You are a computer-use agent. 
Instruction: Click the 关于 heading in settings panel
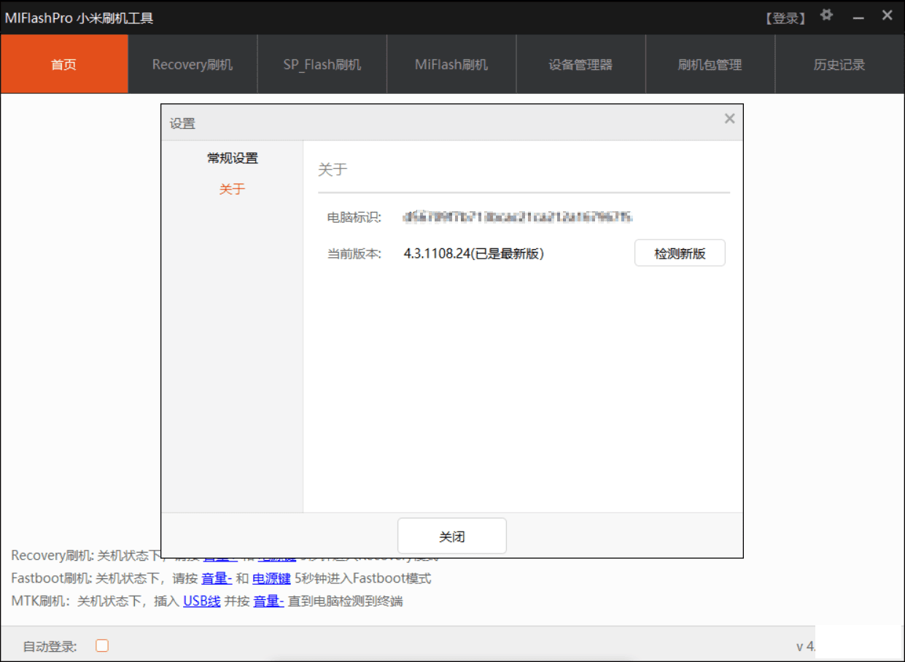(333, 170)
